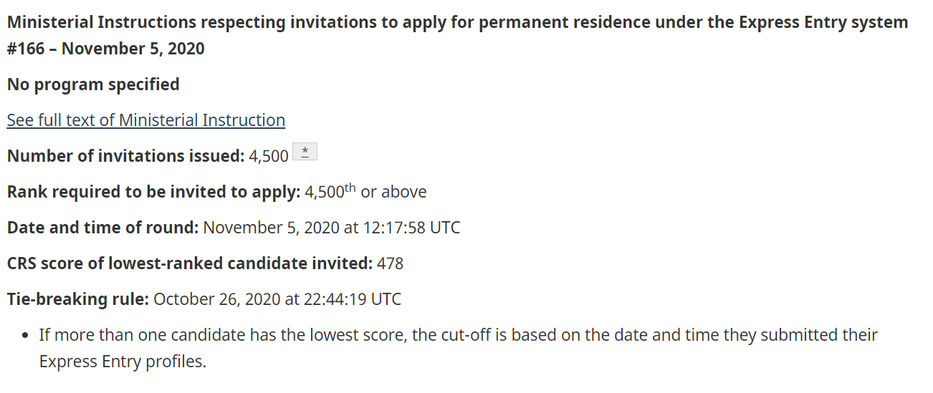Click the superscript 'th' after 4,500

tap(350, 188)
